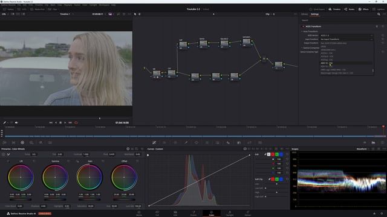The image size is (387, 217).
Task: Click the Saturation value field
Action: [91, 206]
